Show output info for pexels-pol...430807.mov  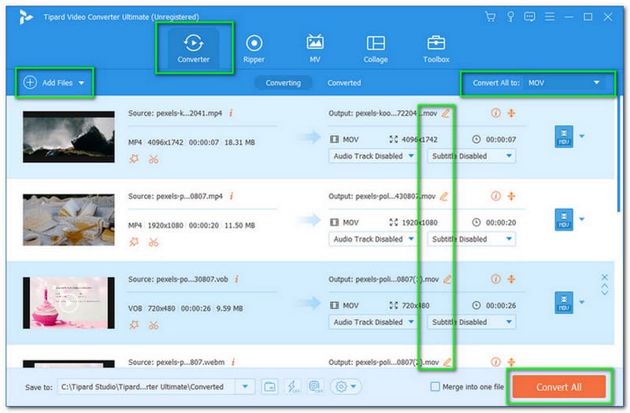coord(496,196)
